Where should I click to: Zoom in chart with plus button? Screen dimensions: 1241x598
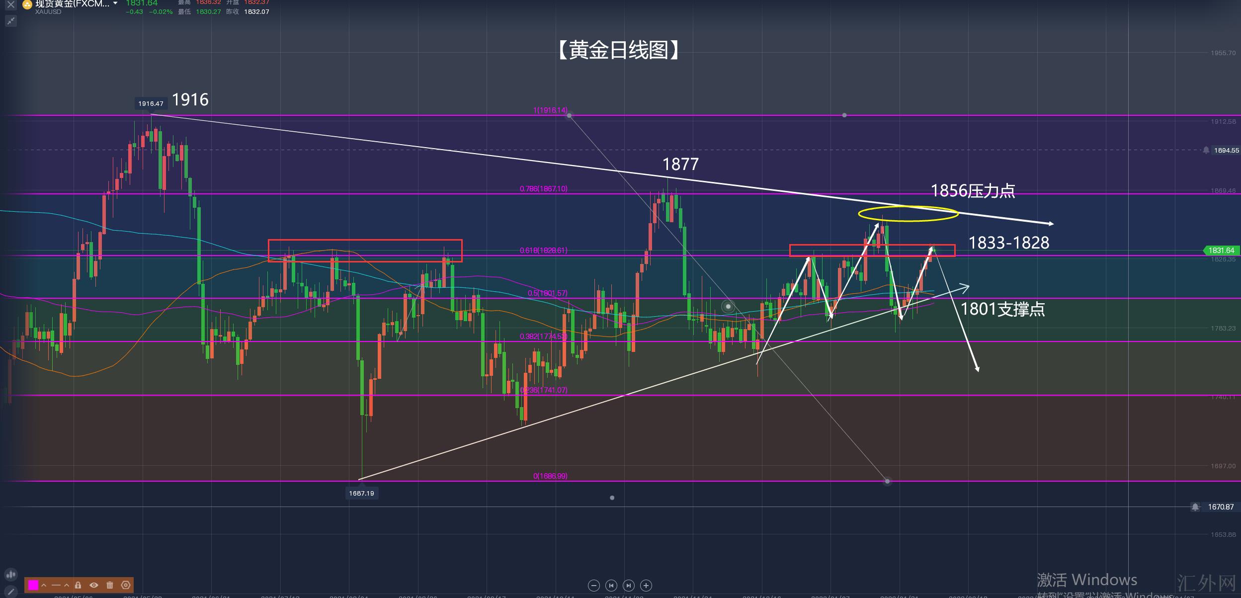pyautogui.click(x=646, y=586)
